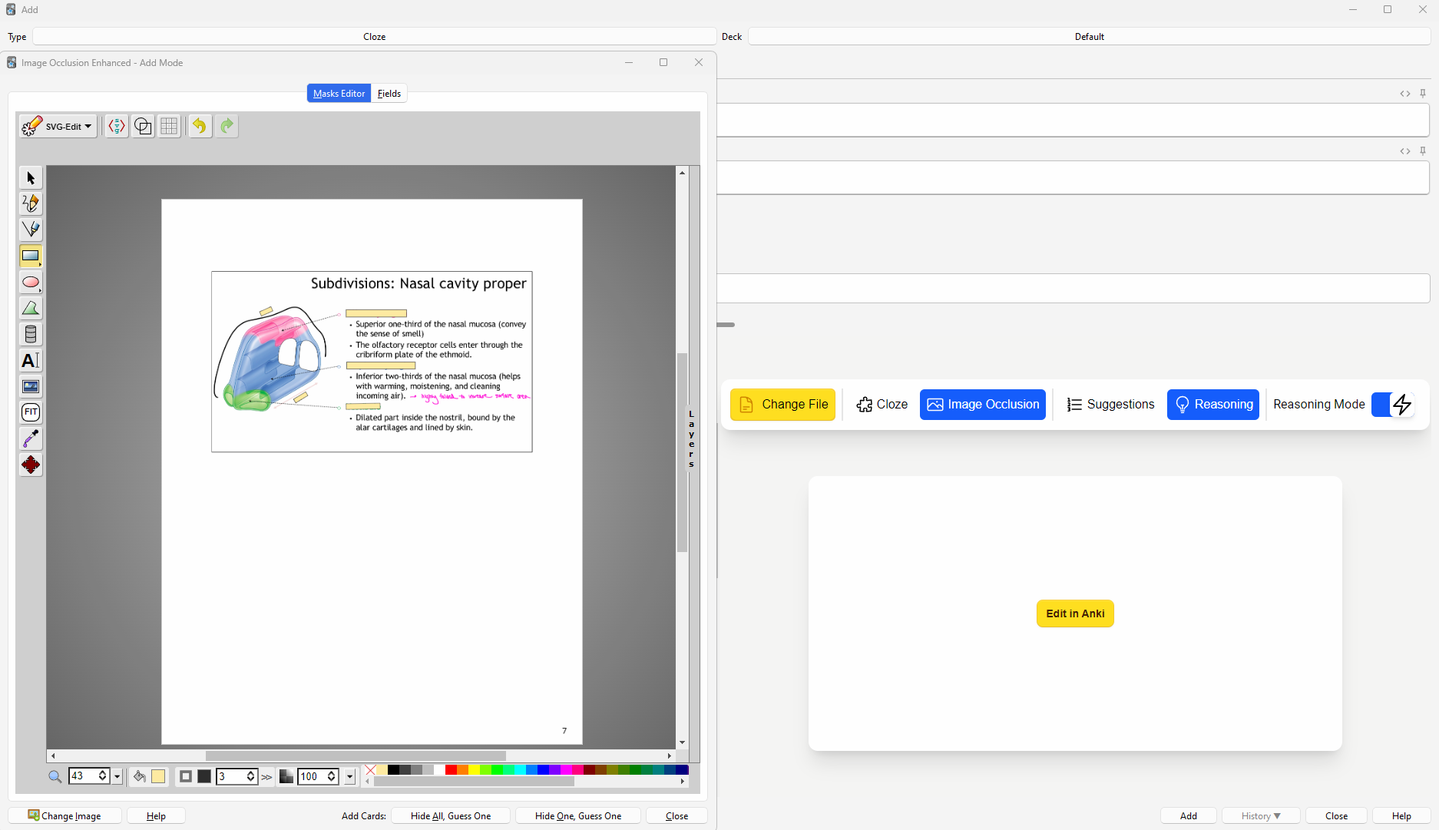This screenshot has width=1439, height=830.
Task: Click the Deck selector showing Default
Action: 1089,36
